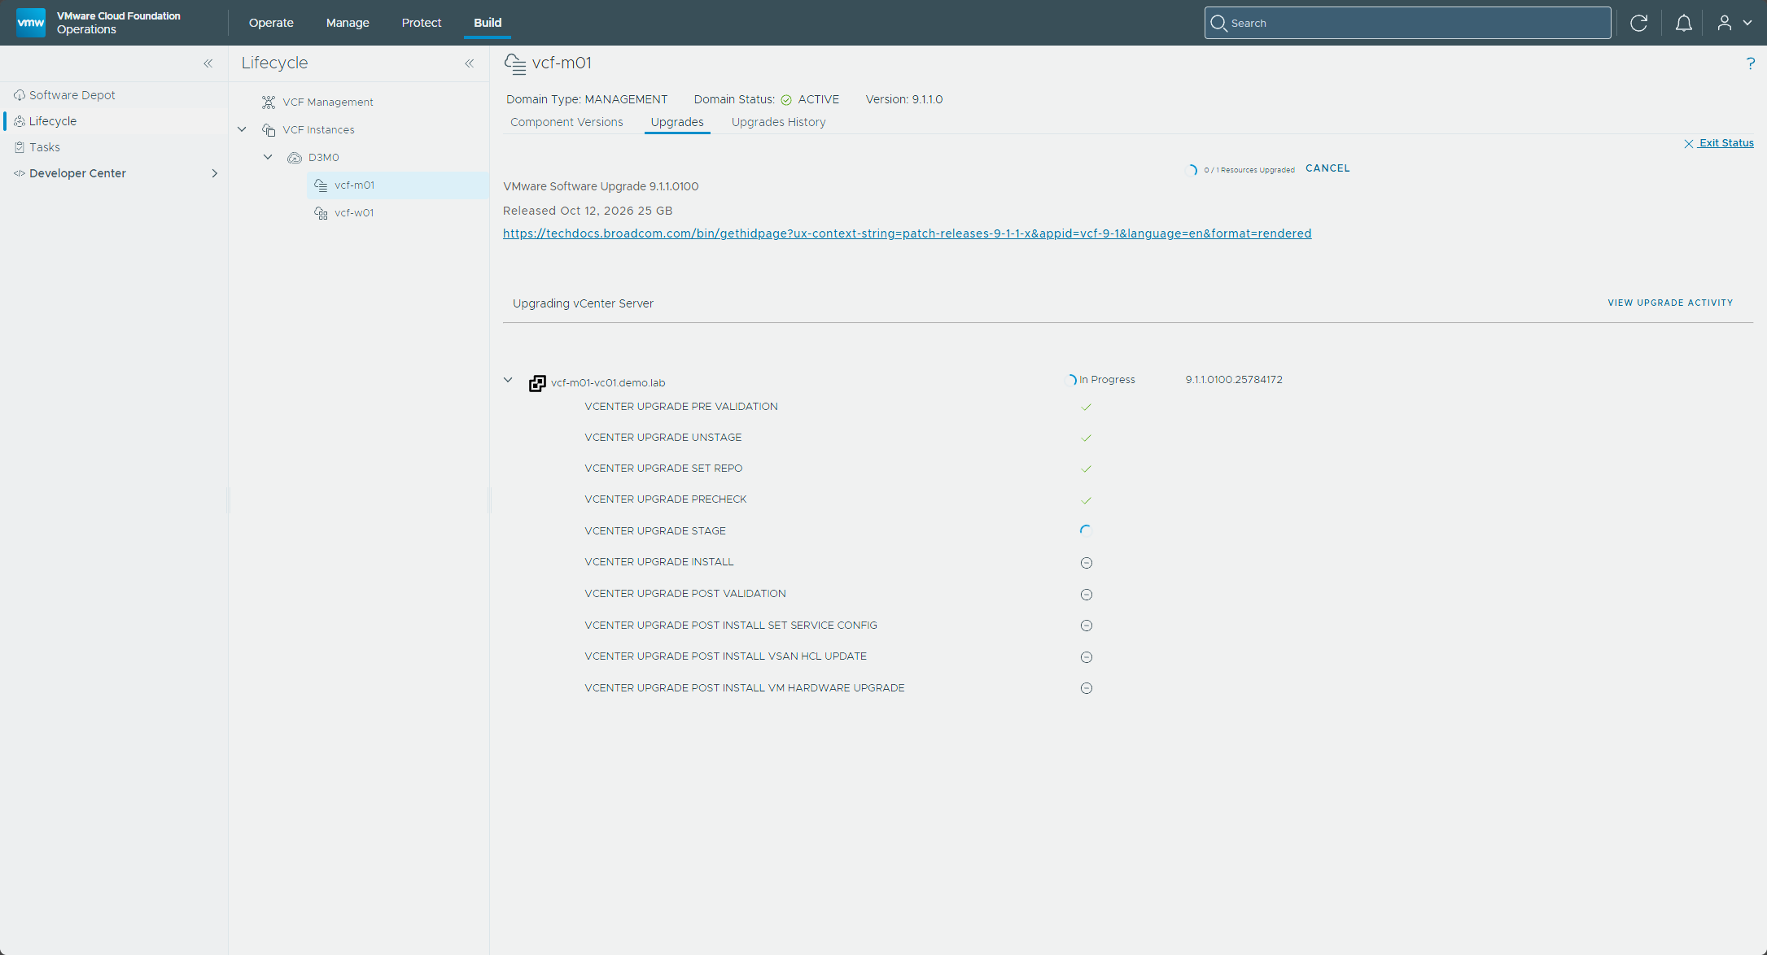
Task: Click the VM HARDWARE UPGRADE pending icon
Action: pos(1086,688)
